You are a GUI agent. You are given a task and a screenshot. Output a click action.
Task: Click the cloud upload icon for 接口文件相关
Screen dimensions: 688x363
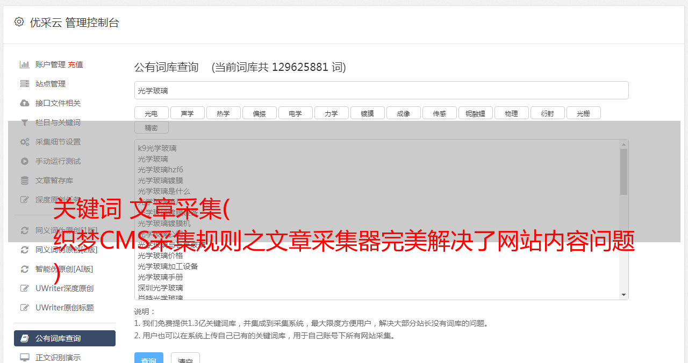[x=25, y=103]
